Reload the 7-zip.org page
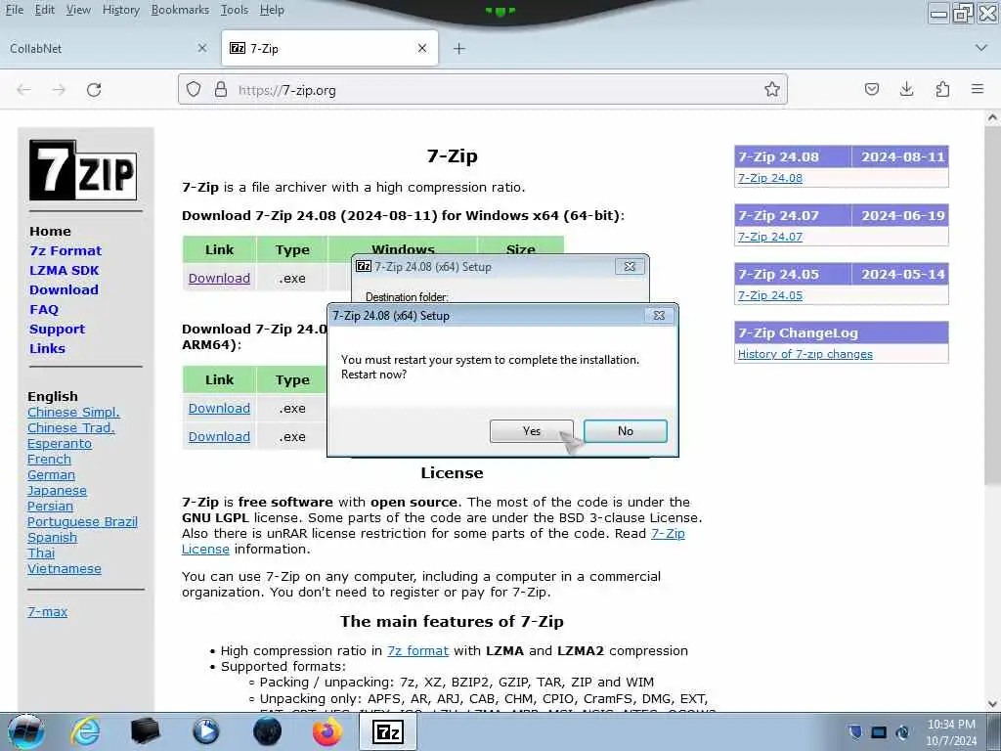The width and height of the screenshot is (1001, 751). click(x=94, y=90)
